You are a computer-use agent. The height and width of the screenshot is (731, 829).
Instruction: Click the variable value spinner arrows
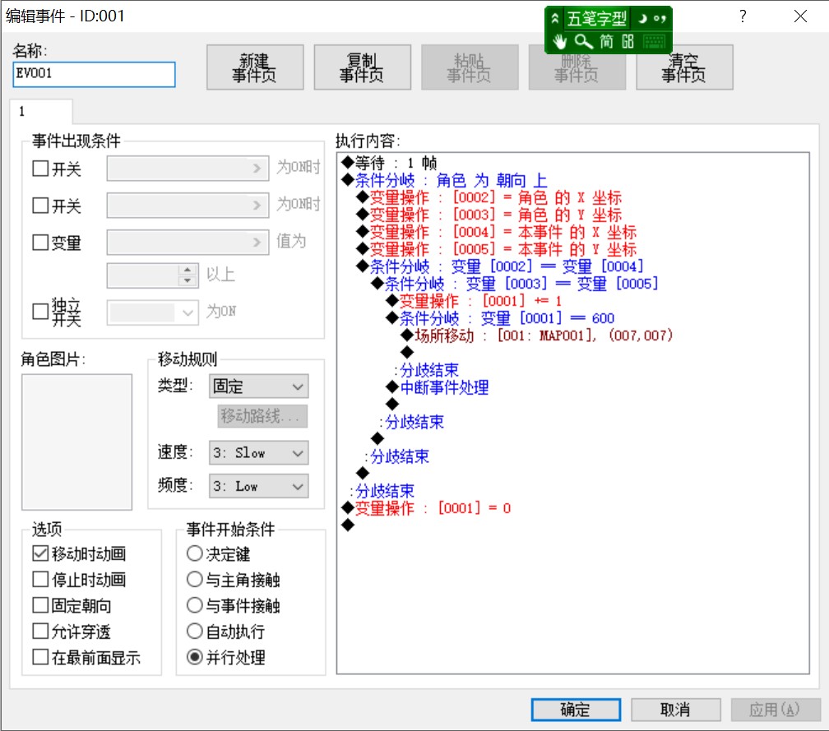(188, 275)
